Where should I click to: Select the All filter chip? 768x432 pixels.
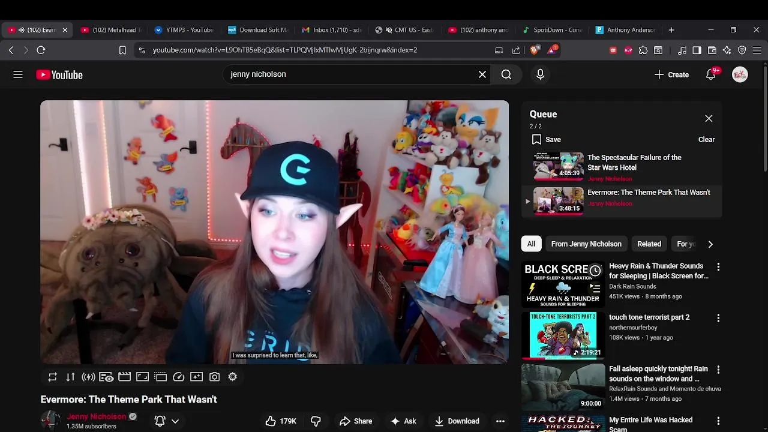pyautogui.click(x=531, y=244)
